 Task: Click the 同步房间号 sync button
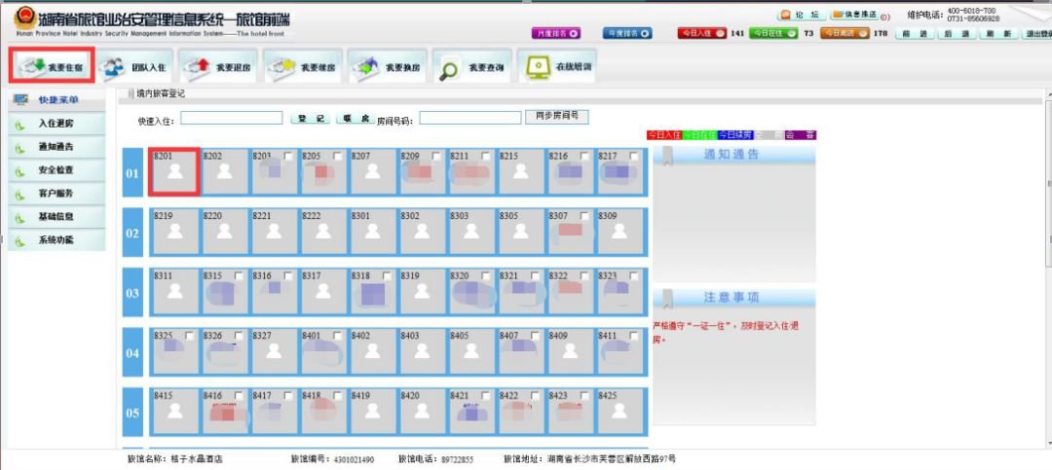tap(557, 116)
